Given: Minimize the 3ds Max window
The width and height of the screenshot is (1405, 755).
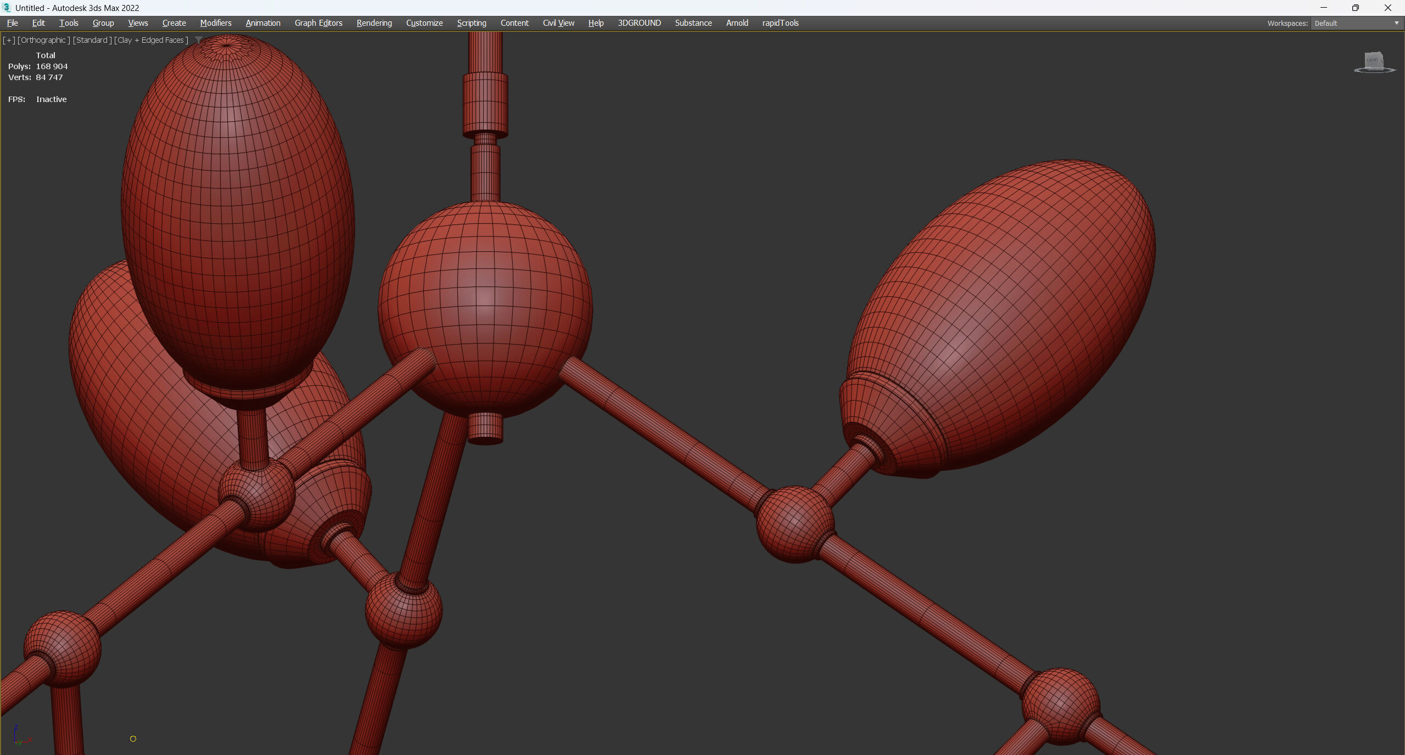Looking at the screenshot, I should coord(1324,8).
